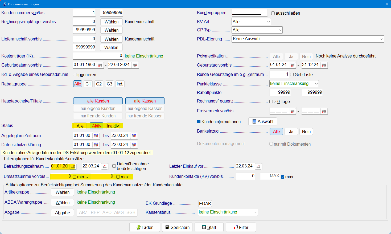Viewport: 391px width, 234px height.
Task: Open calendar for Letzter Einkauf vor
Action: tap(258, 166)
